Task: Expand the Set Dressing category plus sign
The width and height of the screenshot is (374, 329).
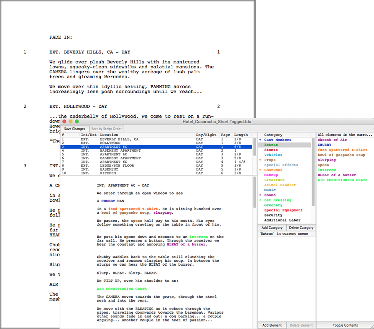Action: pos(260,200)
